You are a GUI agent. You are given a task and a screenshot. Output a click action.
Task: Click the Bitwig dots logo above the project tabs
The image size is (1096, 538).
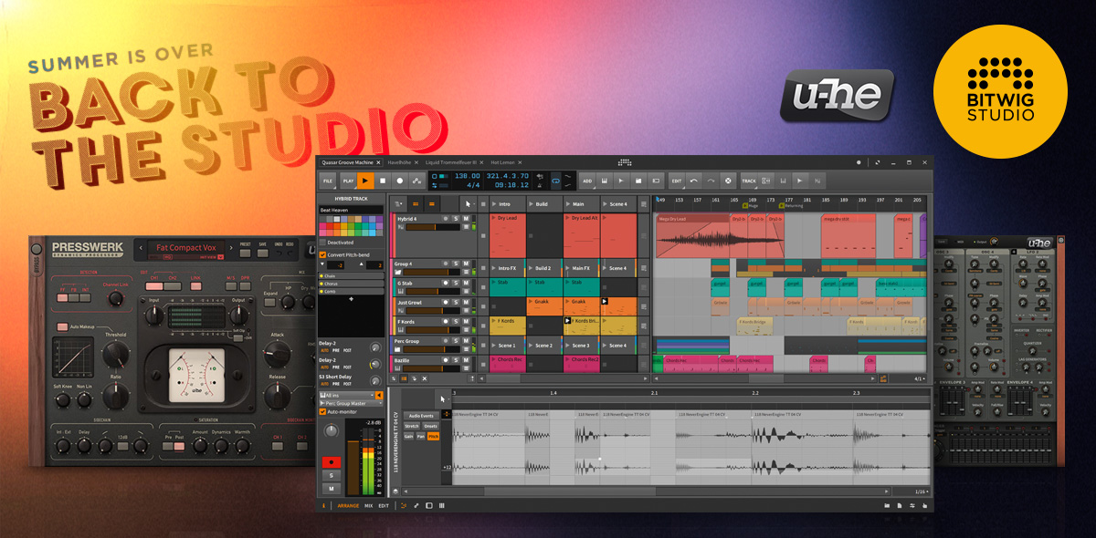click(625, 162)
